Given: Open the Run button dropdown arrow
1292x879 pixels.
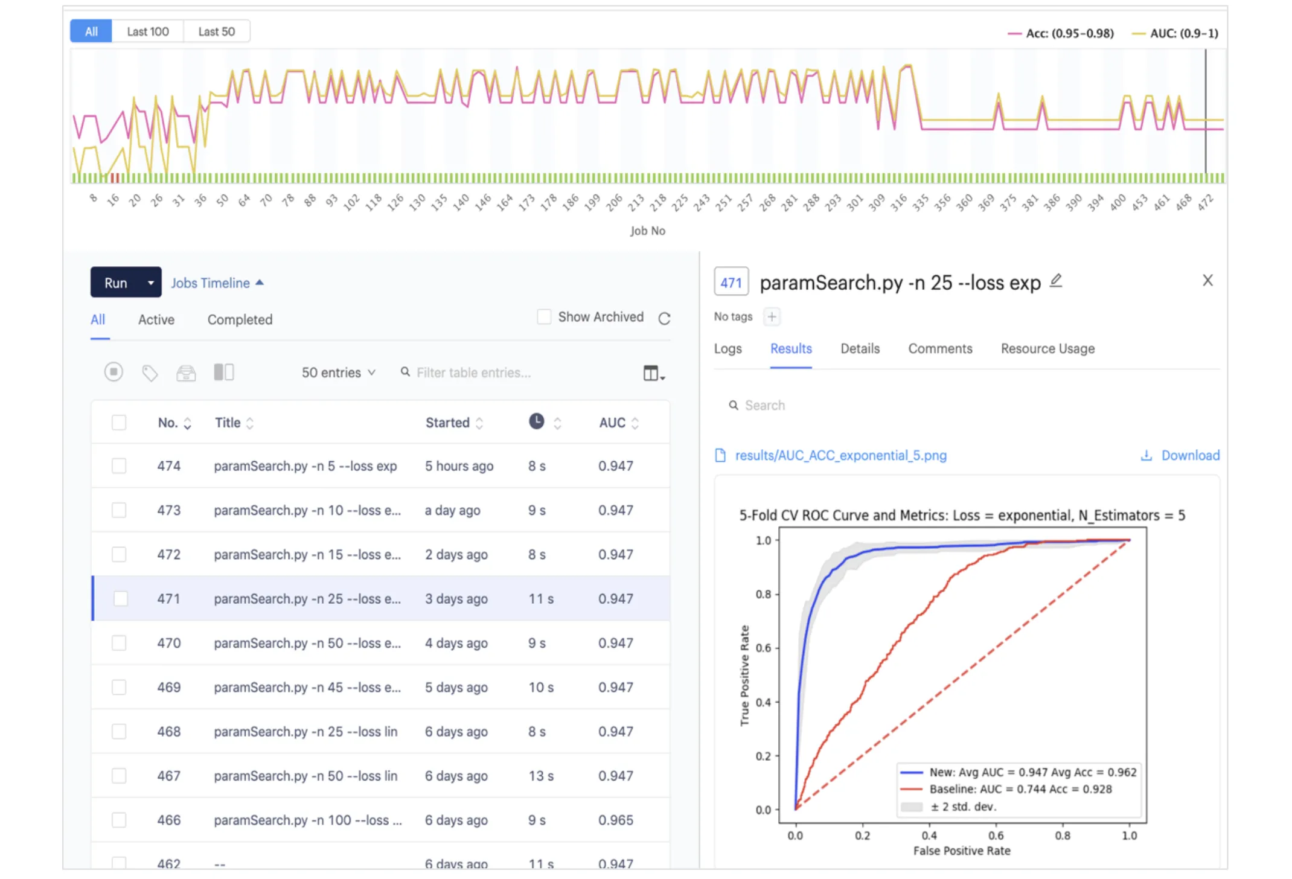Looking at the screenshot, I should click(x=150, y=283).
